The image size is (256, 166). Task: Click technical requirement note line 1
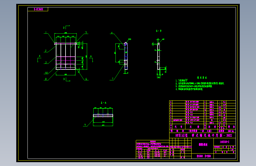tap(182, 80)
